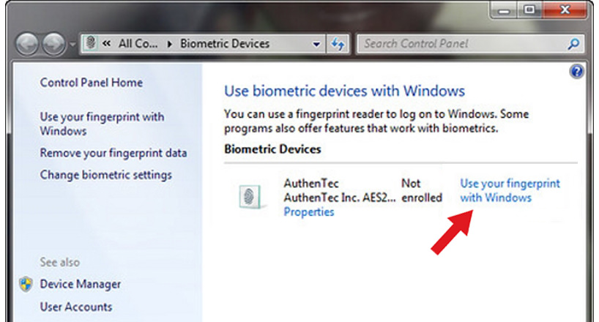Open Change biometric settings link
This screenshot has width=599, height=322.
click(106, 175)
